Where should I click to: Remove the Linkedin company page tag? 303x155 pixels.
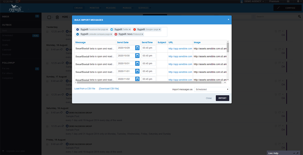(111, 34)
